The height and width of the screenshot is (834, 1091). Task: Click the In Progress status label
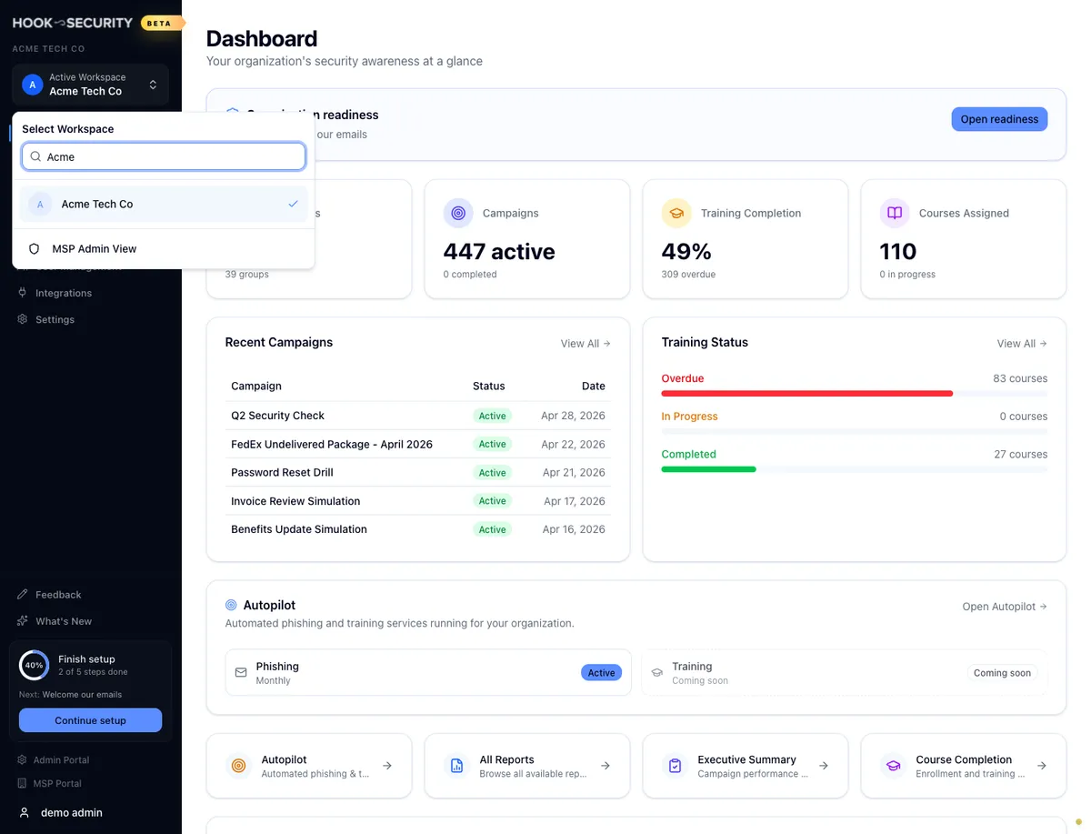point(689,417)
